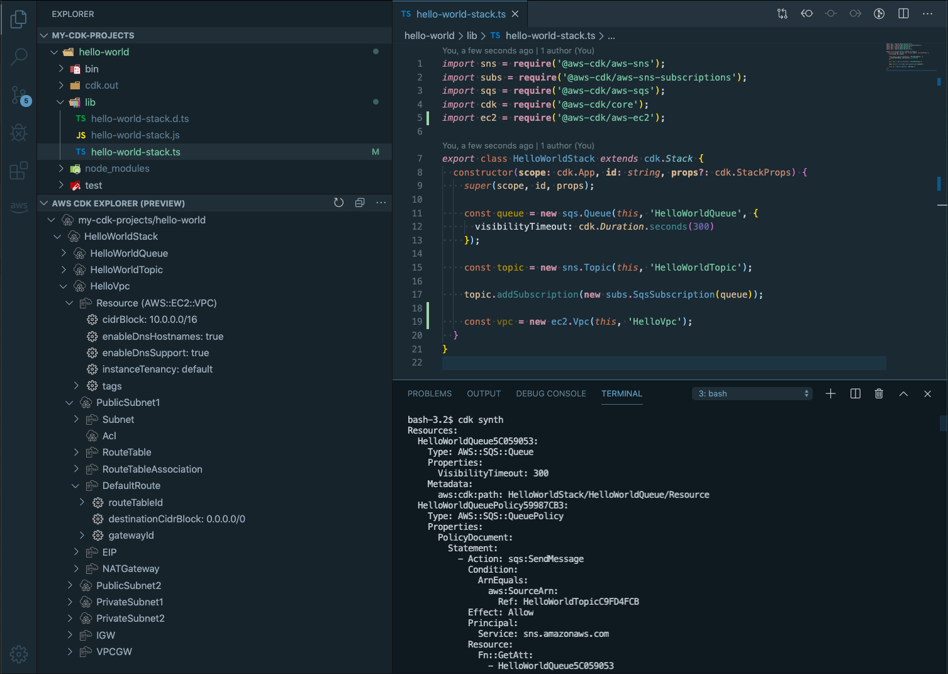This screenshot has height=674, width=948.
Task: Open the Extensions view
Action: [x=19, y=170]
